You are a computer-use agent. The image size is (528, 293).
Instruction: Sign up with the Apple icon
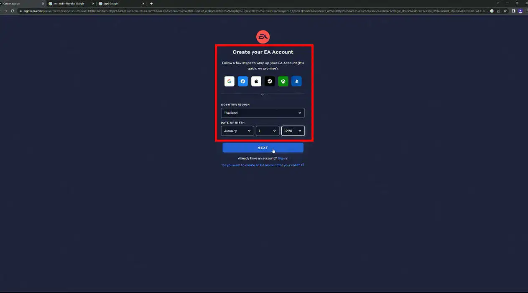tap(256, 82)
